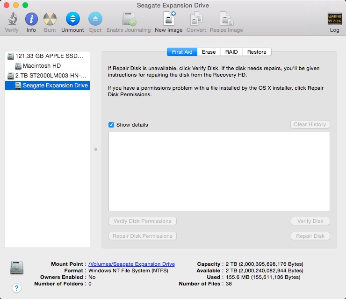Image resolution: width=346 pixels, height=299 pixels.
Task: Open the Restore tab
Action: pos(257,52)
